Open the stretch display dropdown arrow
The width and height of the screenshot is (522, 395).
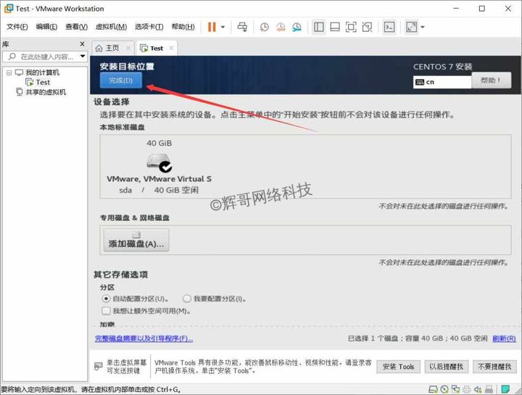pyautogui.click(x=423, y=27)
